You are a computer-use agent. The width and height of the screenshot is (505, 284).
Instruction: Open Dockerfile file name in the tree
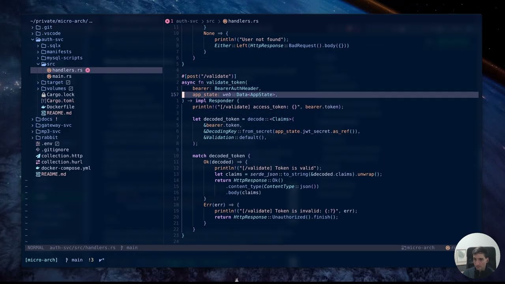[60, 107]
